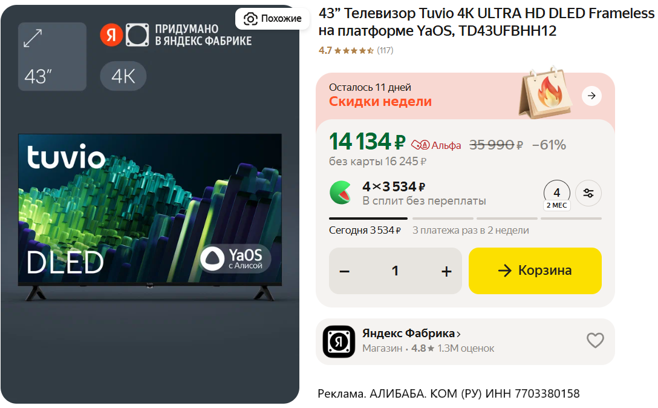
Task: Click the quantity field showing 1
Action: coord(395,271)
